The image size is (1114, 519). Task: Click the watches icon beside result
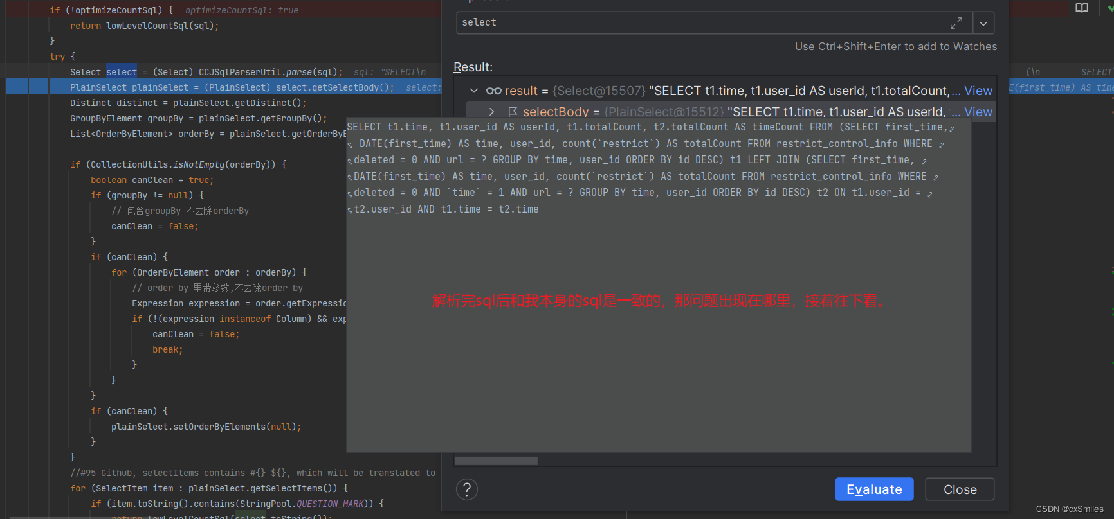493,91
